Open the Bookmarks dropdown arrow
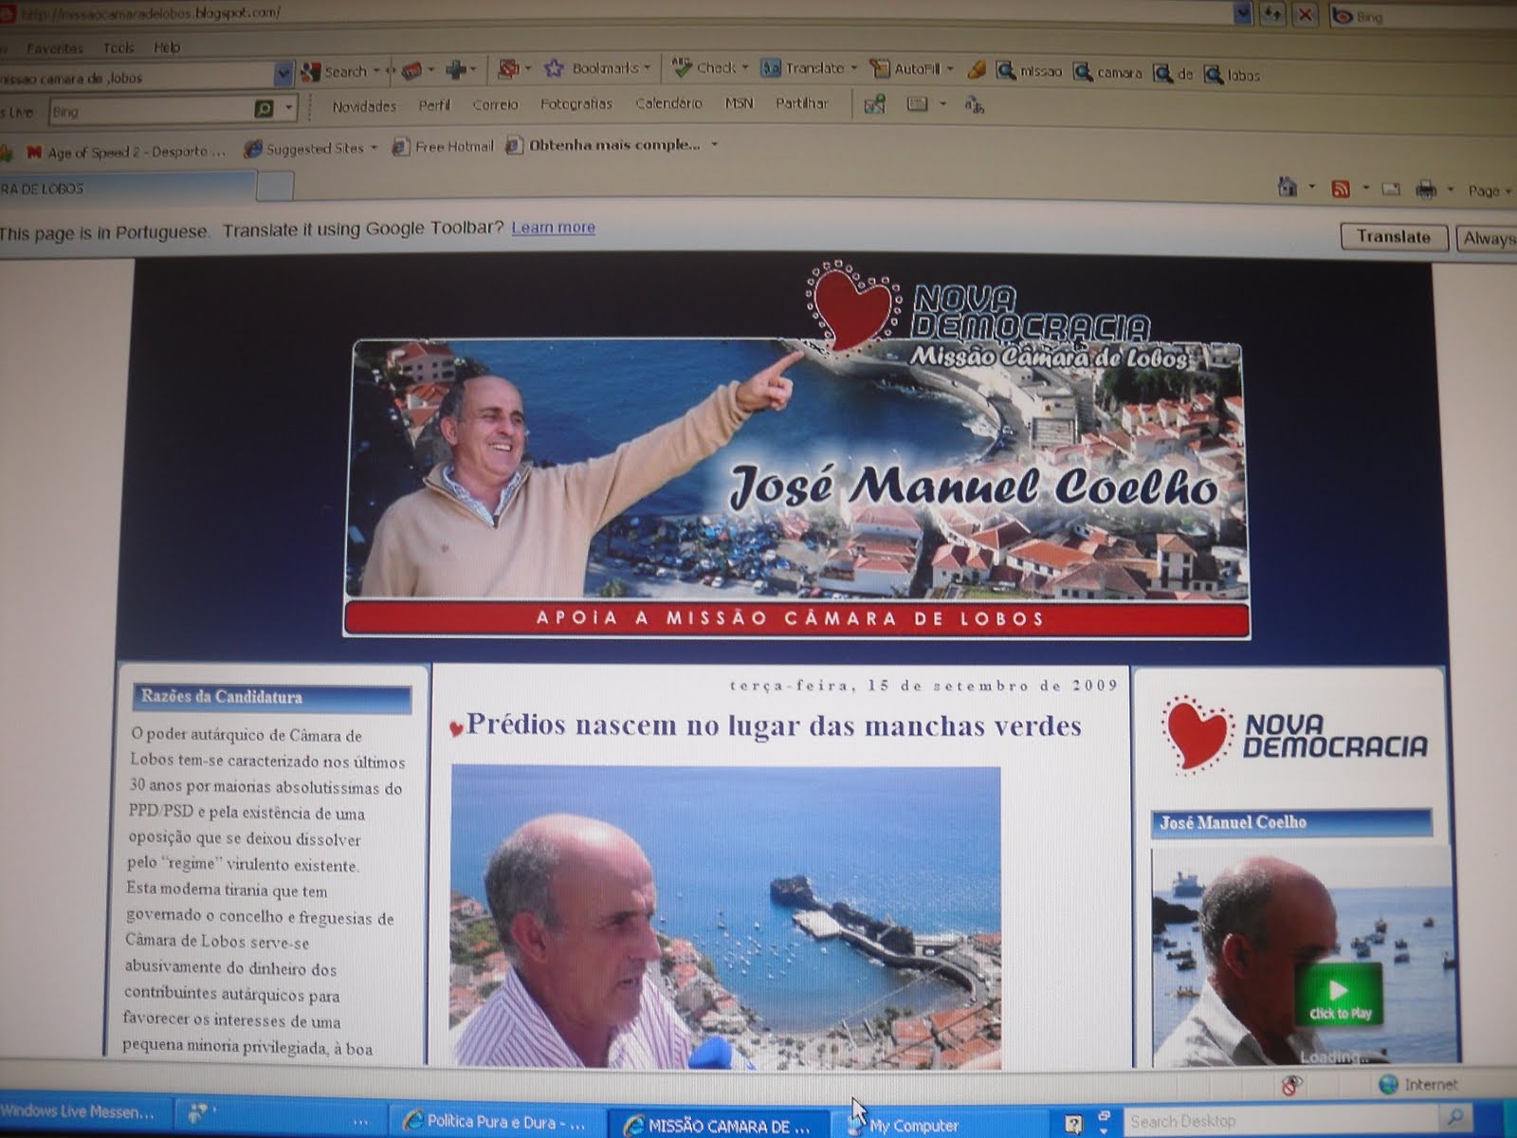 click(x=647, y=67)
